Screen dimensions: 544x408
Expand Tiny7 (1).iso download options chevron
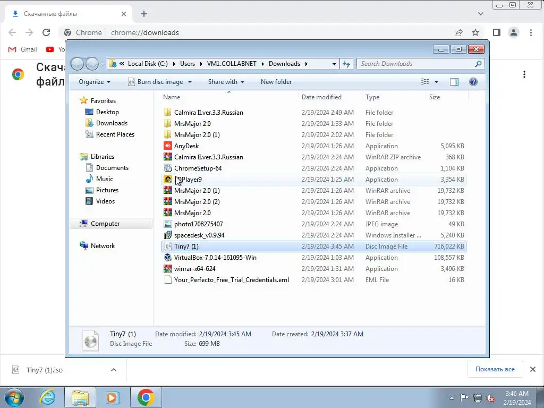click(x=114, y=370)
